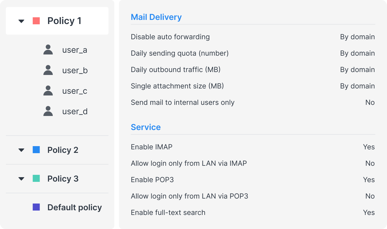The image size is (387, 229).
Task: Select user_b in Policy 1
Action: [75, 71]
